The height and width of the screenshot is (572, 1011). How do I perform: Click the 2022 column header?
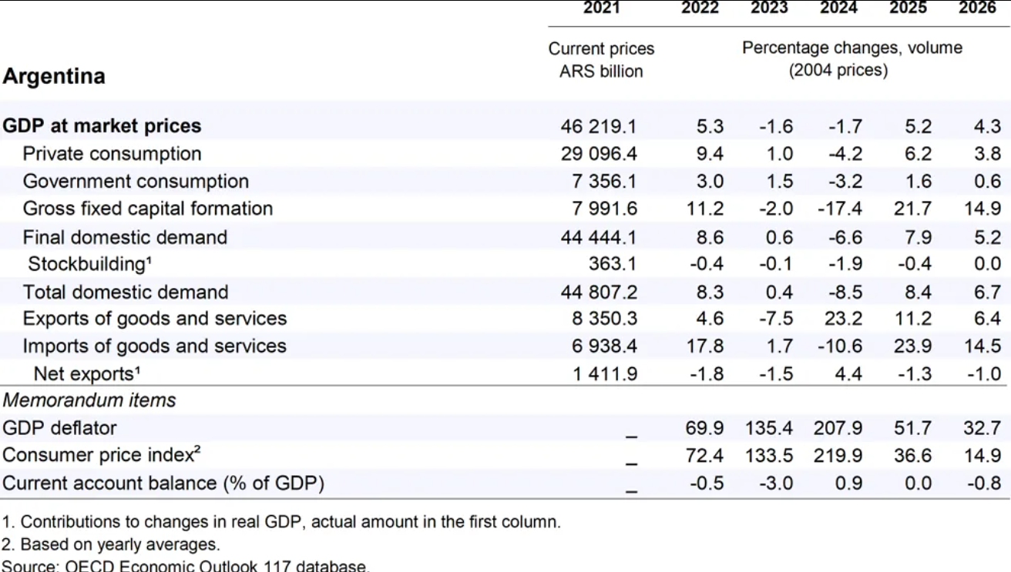[700, 8]
